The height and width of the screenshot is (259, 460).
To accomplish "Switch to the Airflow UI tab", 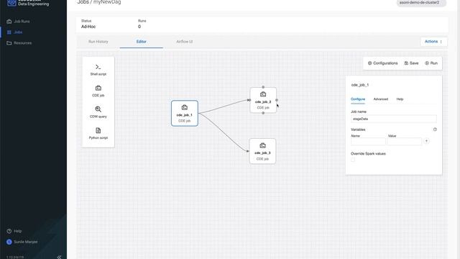I will pos(184,42).
